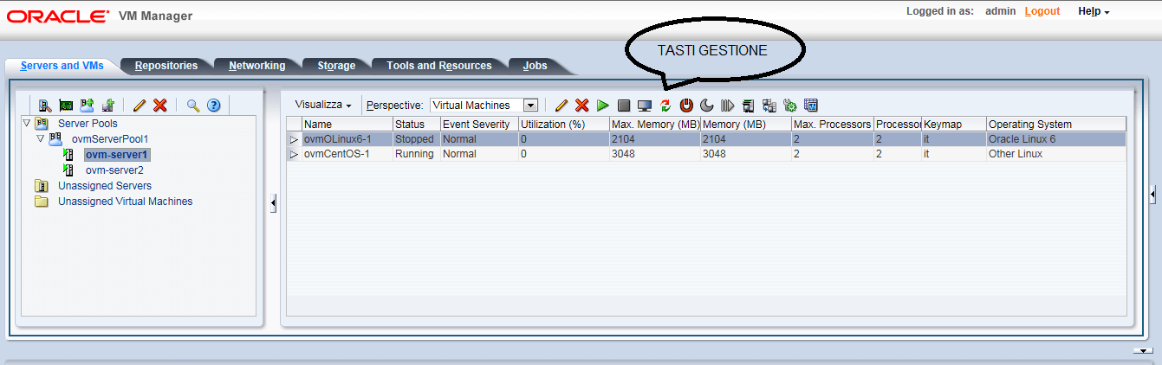This screenshot has width=1162, height=365.
Task: Expand the ovmCentOS-1 row details triangle
Action: (x=294, y=154)
